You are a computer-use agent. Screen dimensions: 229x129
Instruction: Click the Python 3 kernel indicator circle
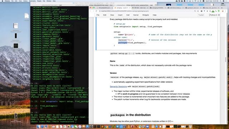(x=219, y=15)
